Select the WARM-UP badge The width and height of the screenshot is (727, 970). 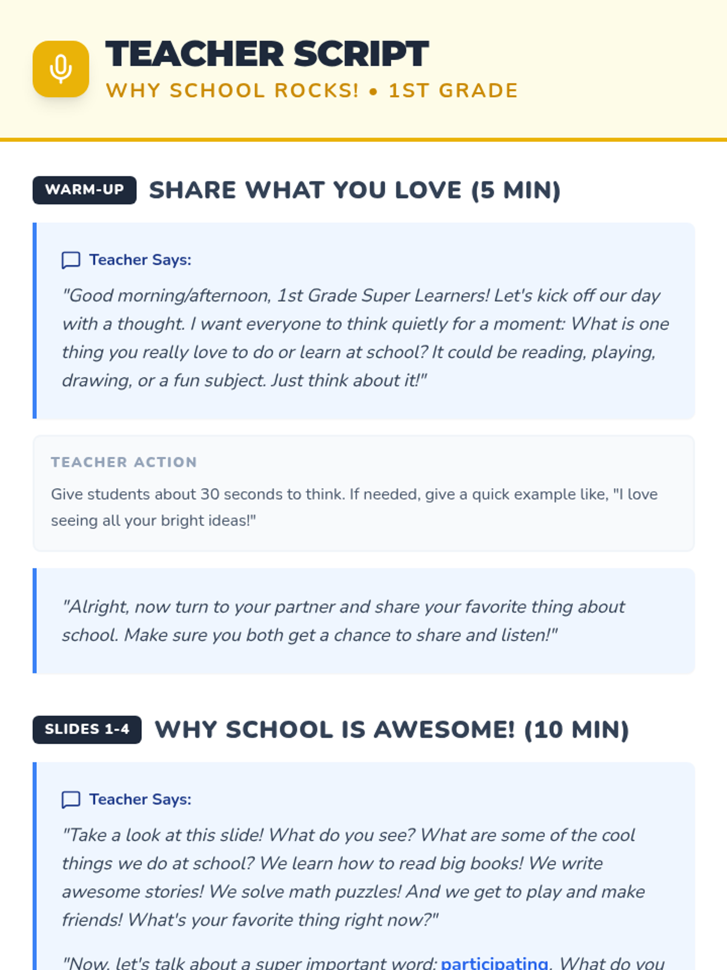tap(84, 190)
